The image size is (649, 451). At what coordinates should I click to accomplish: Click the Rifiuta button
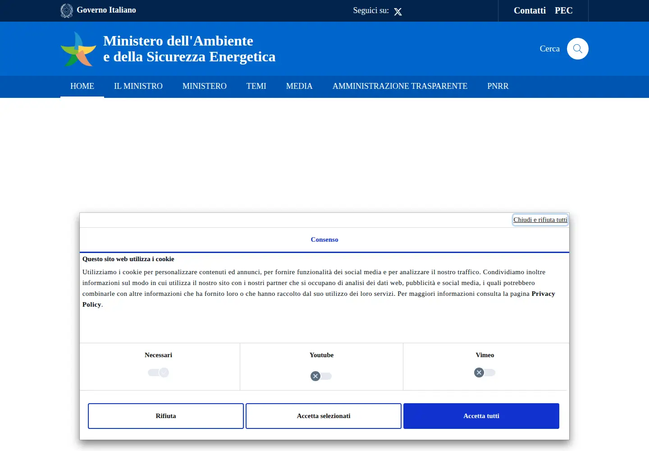(166, 416)
